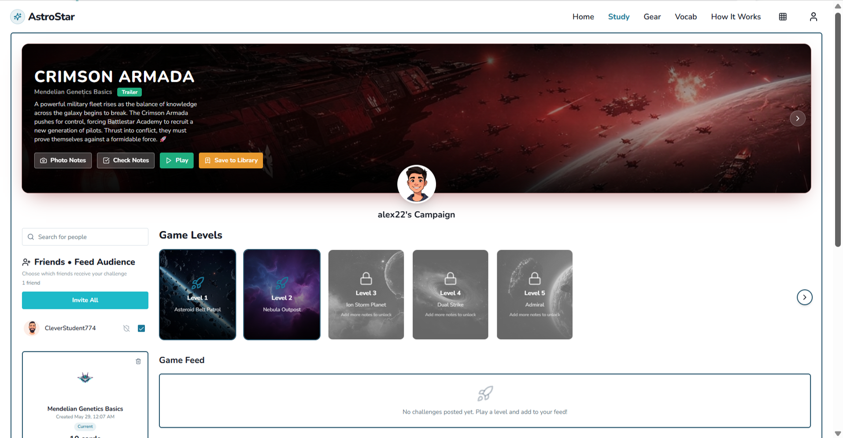
Task: Click the No challenges posted yet message
Action: 484,412
